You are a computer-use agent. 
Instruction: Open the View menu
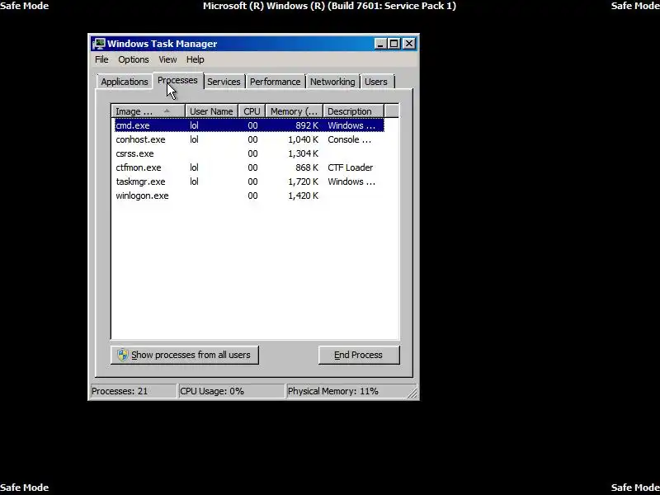pos(167,59)
